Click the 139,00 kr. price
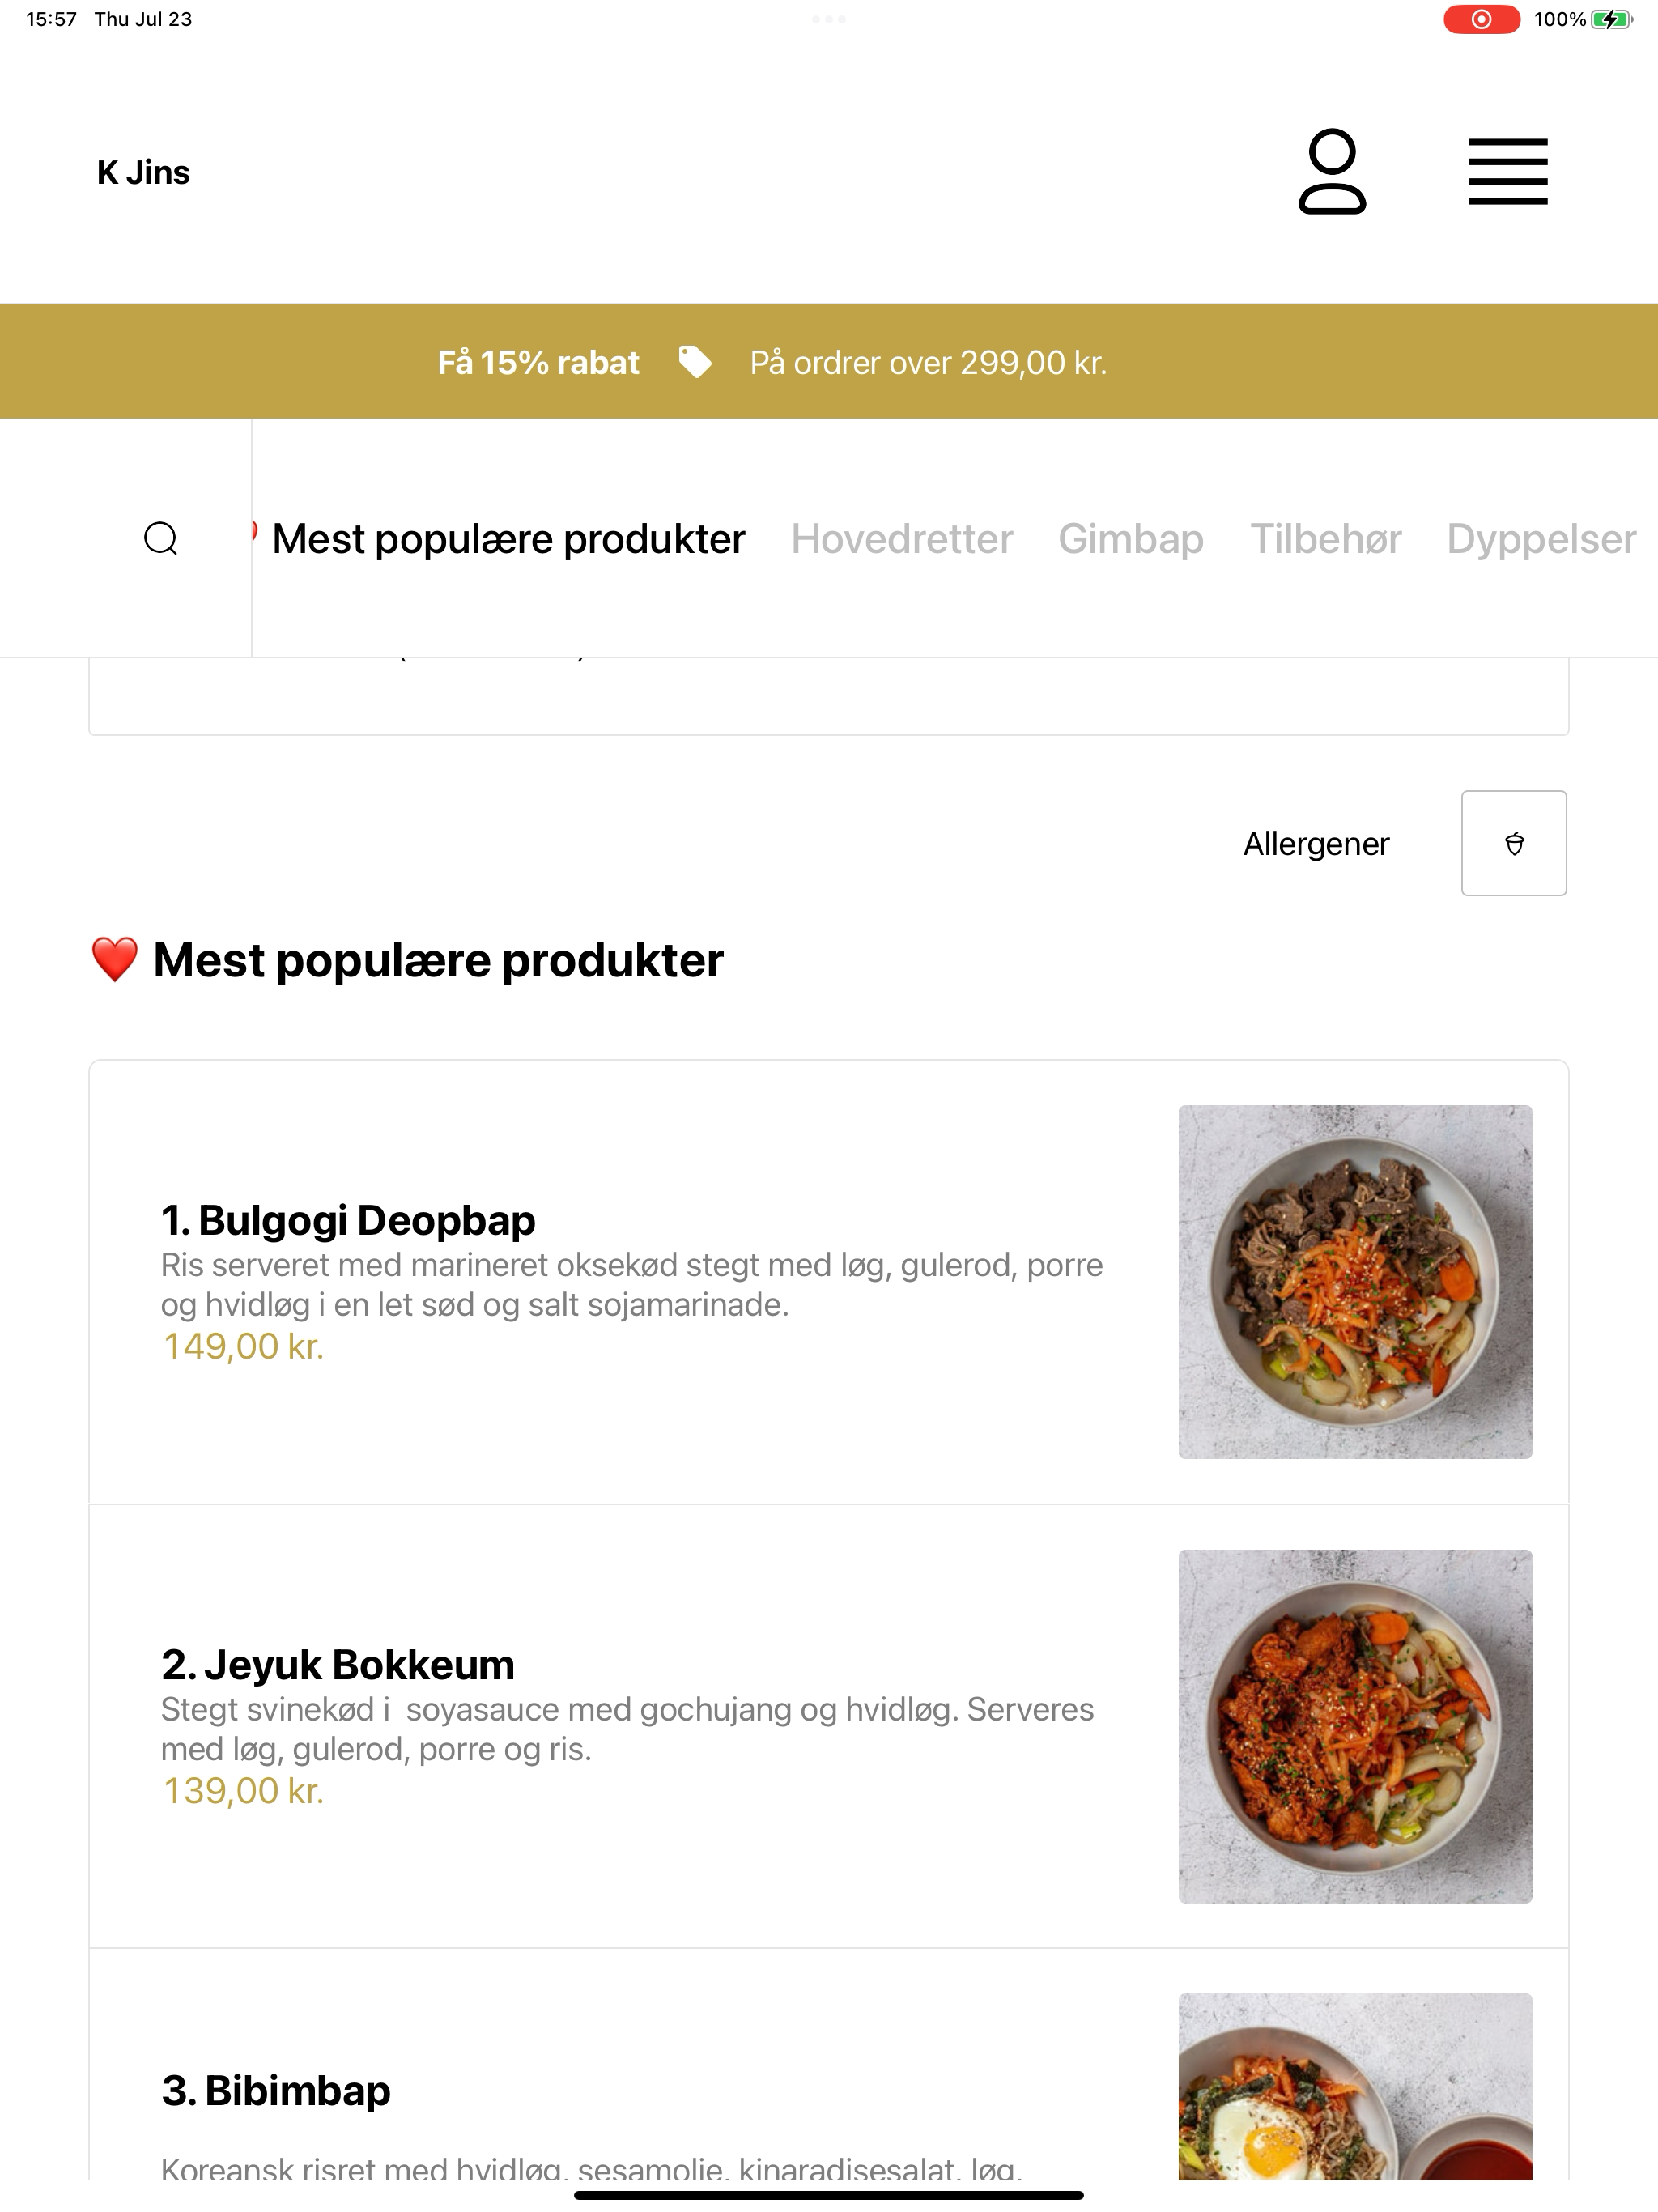 click(x=243, y=1791)
